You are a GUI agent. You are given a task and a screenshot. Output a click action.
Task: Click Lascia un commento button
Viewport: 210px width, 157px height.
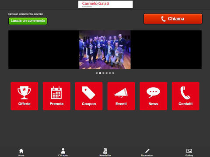(28, 21)
